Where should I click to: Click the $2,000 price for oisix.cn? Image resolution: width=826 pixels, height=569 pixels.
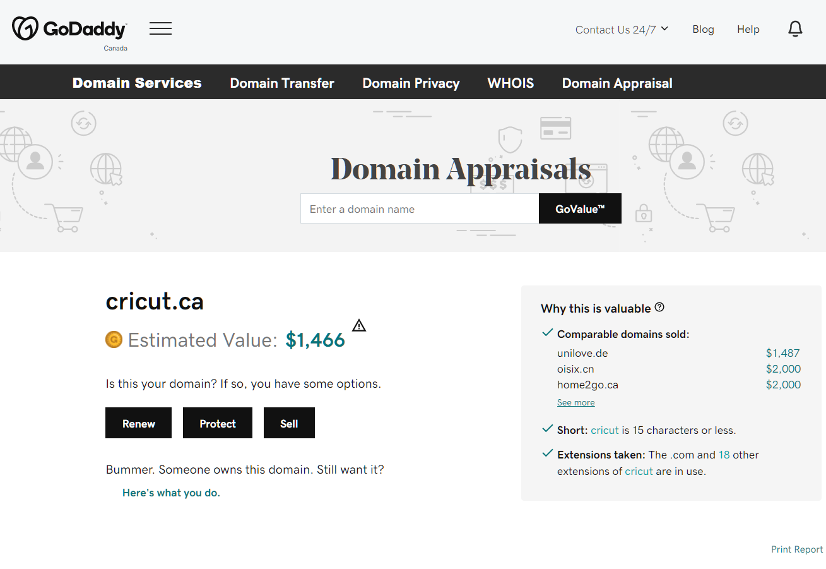tap(783, 369)
